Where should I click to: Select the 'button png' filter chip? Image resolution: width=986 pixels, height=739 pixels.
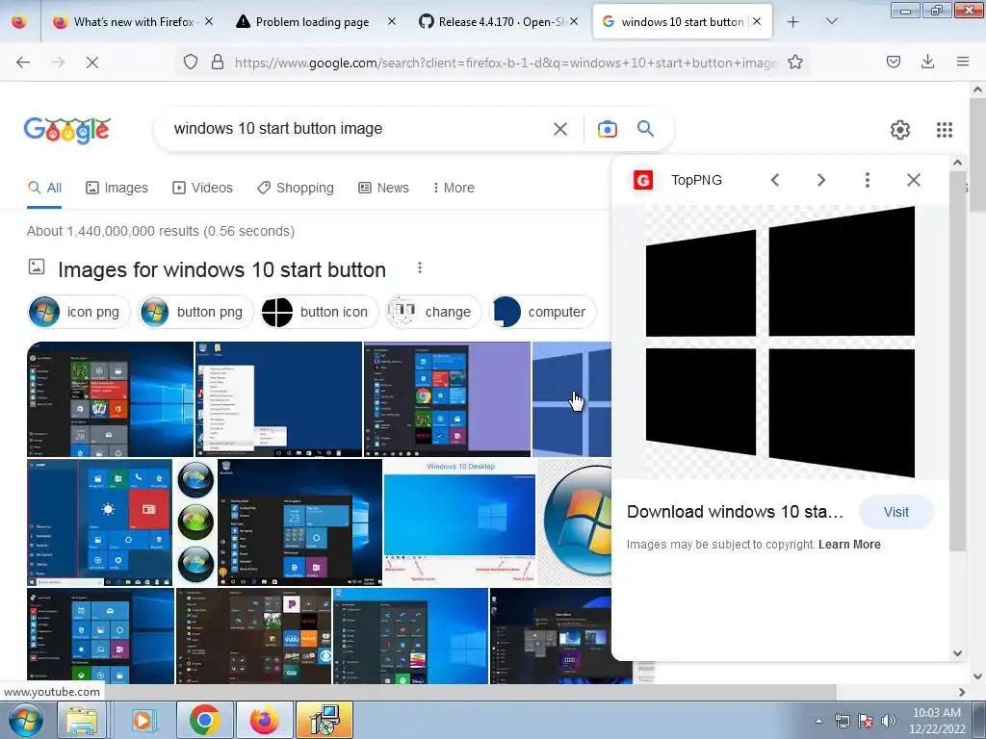pyautogui.click(x=195, y=312)
